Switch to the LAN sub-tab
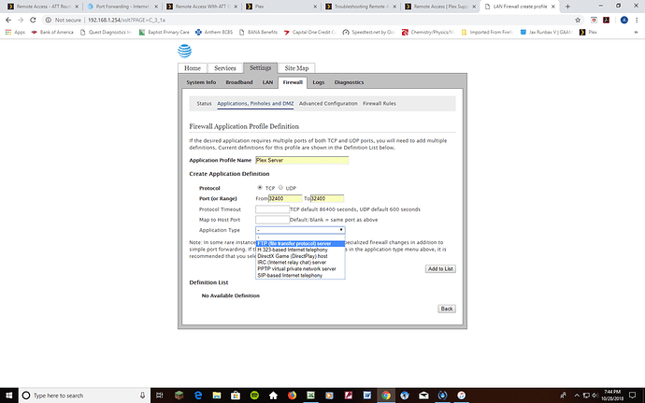The image size is (645, 403). click(x=267, y=82)
